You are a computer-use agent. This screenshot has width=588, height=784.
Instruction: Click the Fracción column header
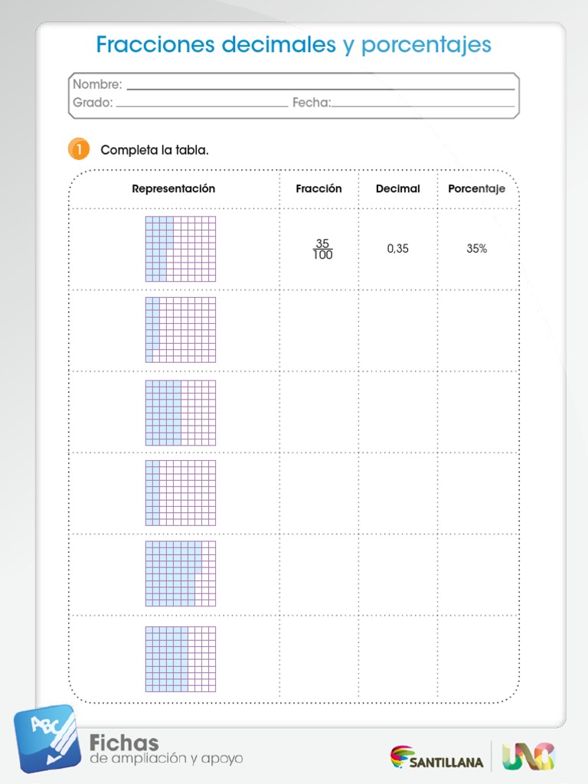tap(318, 188)
